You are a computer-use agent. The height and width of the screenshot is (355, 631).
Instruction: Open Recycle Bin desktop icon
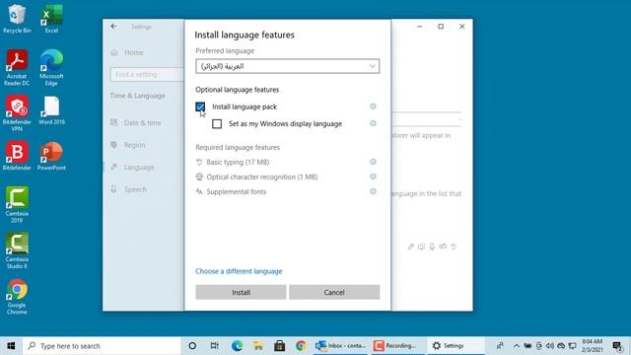[17, 19]
